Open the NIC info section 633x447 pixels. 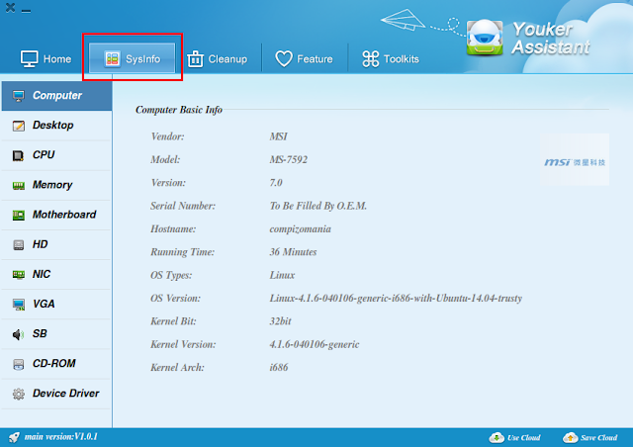(x=56, y=275)
